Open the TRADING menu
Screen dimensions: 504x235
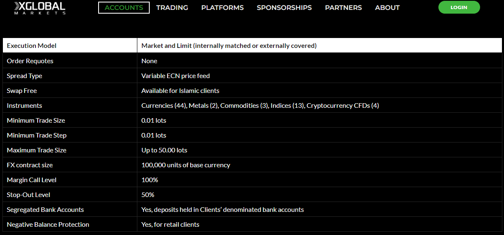pos(172,7)
